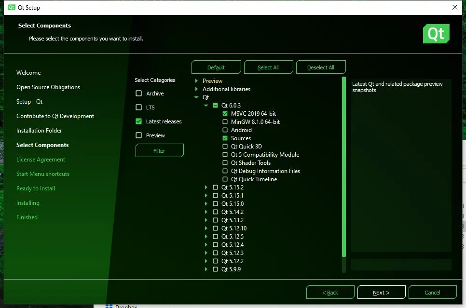
Task: Expand the Preview tree node
Action: [x=196, y=81]
